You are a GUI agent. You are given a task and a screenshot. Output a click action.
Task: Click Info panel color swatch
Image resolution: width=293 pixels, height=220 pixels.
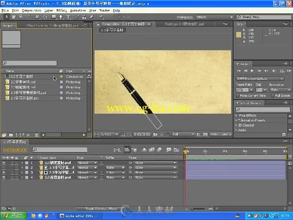click(x=239, y=34)
